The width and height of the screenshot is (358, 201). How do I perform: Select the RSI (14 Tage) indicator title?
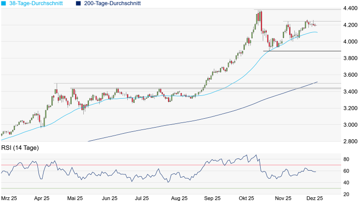click(x=20, y=148)
